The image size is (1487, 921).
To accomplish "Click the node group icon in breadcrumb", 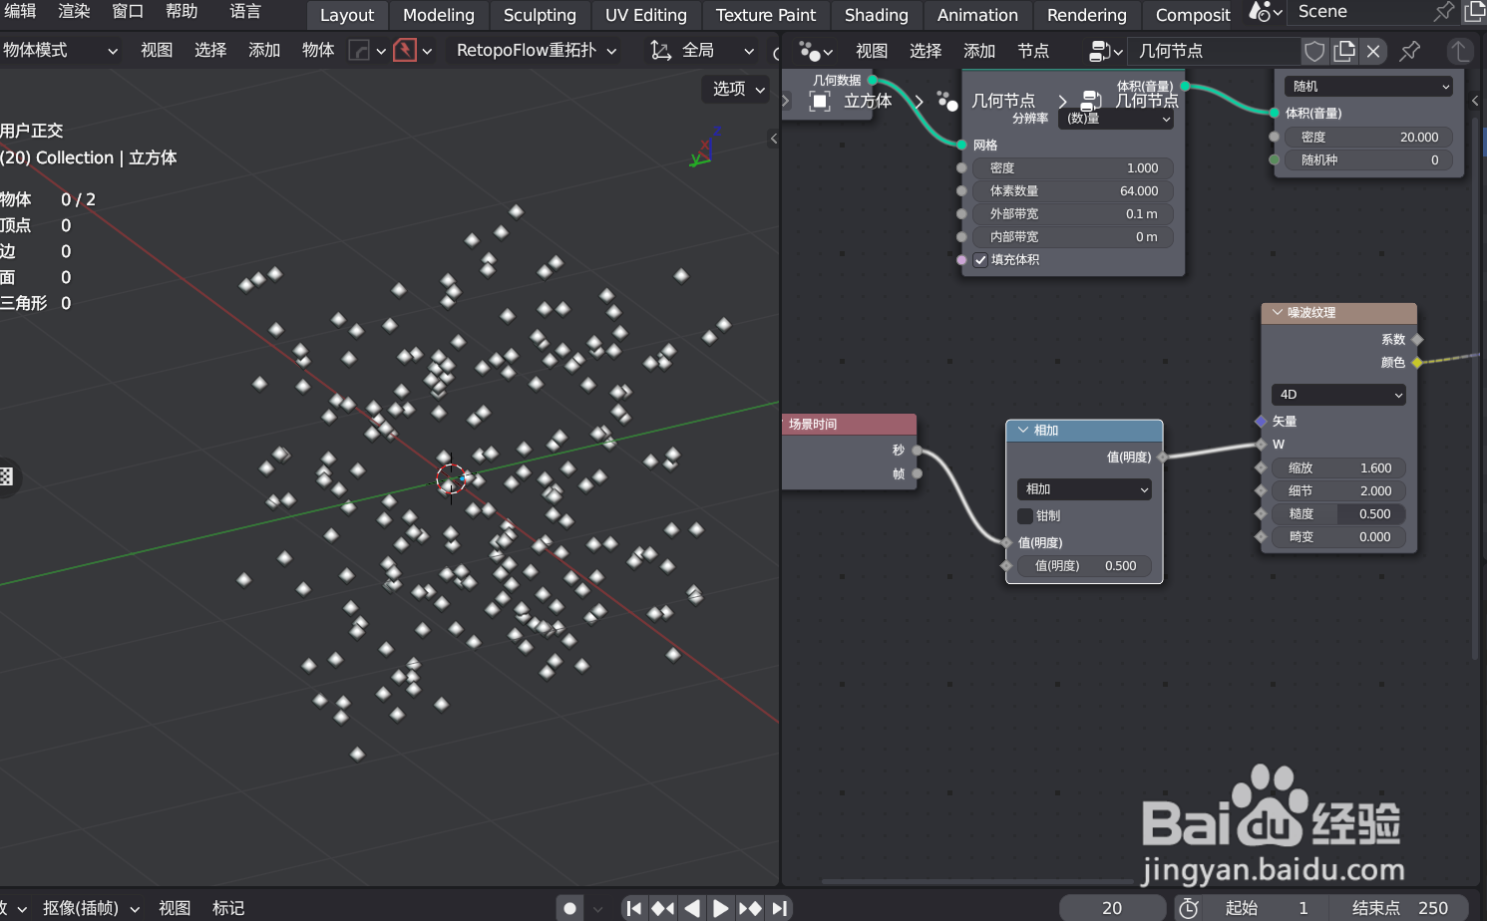I will [x=1091, y=101].
